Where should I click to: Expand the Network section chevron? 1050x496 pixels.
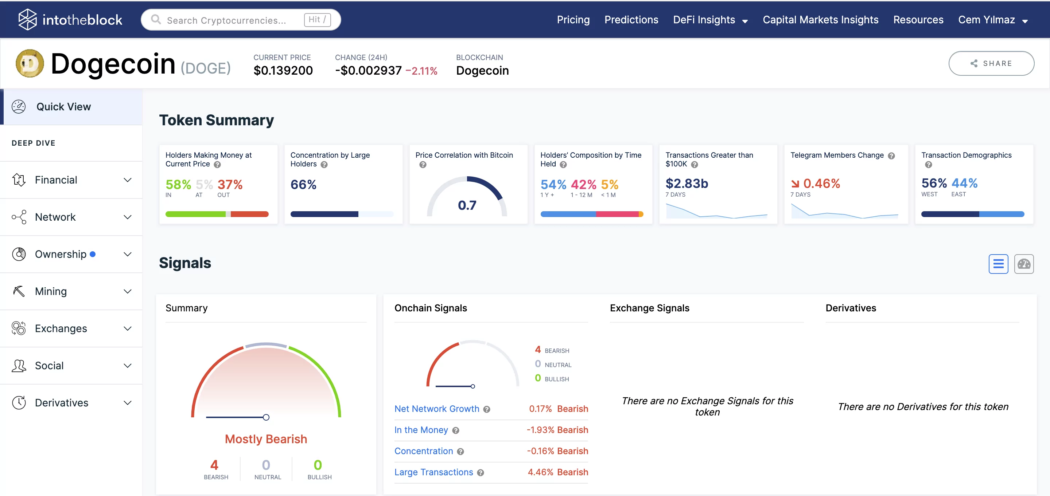[128, 217]
